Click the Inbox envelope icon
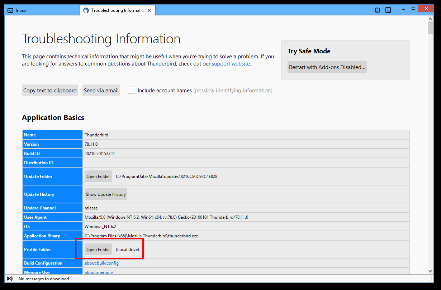This screenshot has height=290, width=441. (10, 10)
